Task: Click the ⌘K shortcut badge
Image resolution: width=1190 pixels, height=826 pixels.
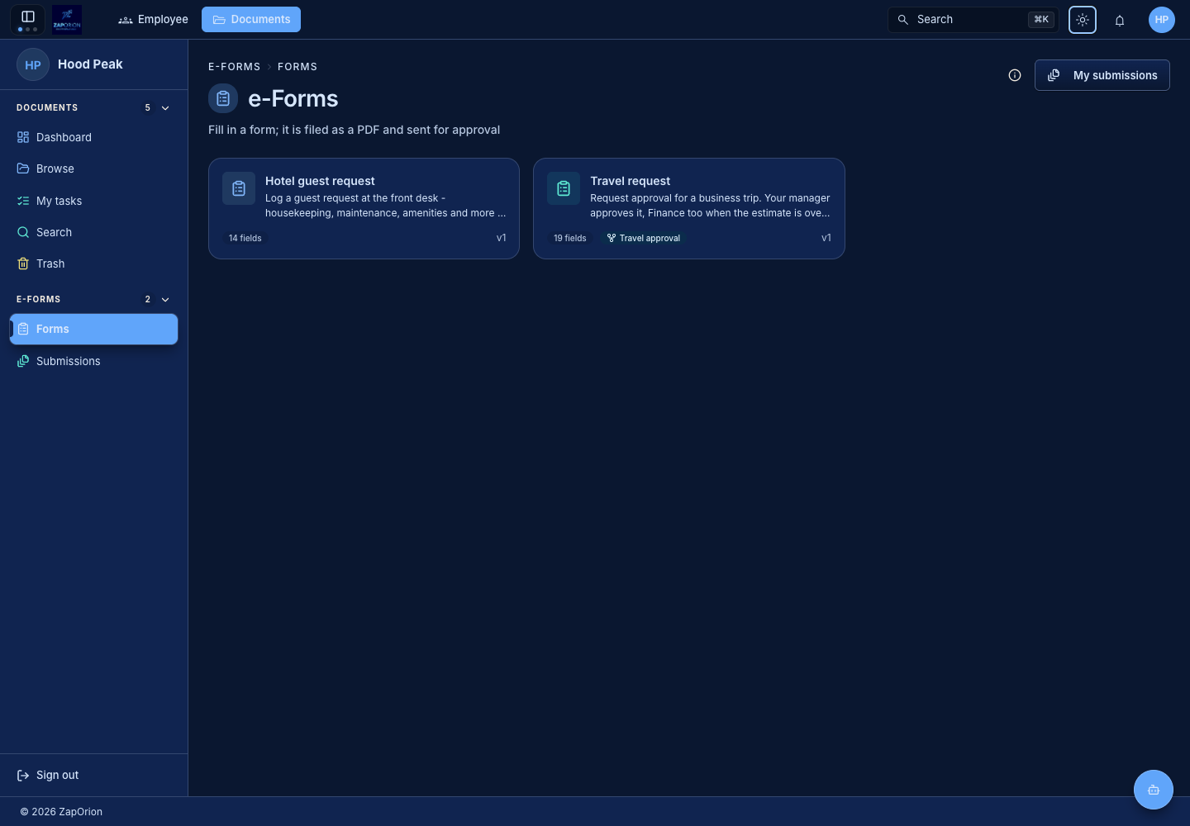Action: tap(1041, 19)
